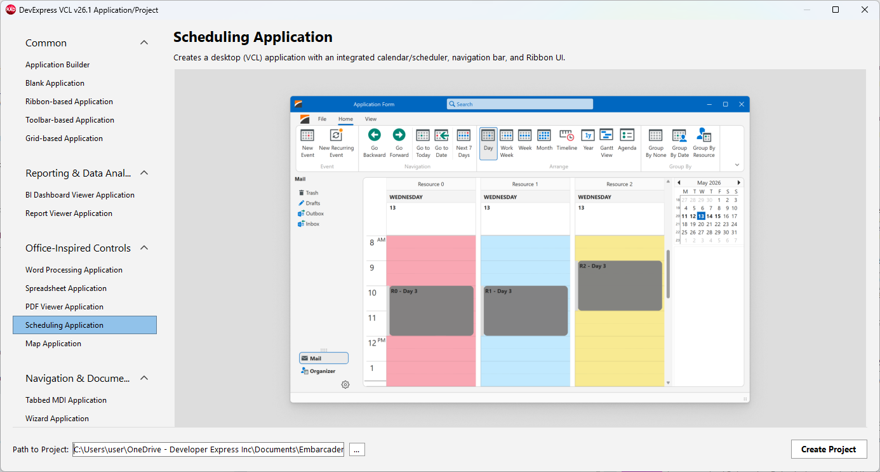Viewport: 880px width, 472px height.
Task: Click the Go to Today icon
Action: pyautogui.click(x=423, y=135)
